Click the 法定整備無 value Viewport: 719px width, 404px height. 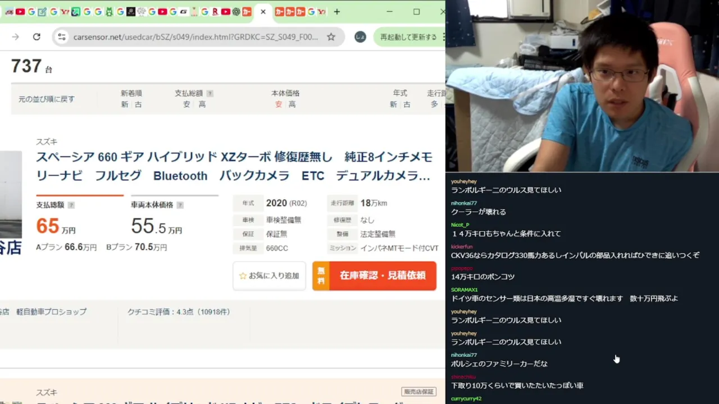point(377,234)
